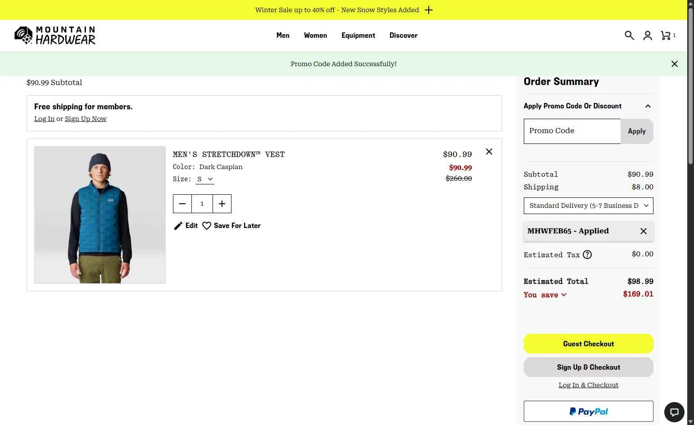Remove the StretchDown Vest from cart
Viewport: 694px width, 425px height.
tap(489, 152)
